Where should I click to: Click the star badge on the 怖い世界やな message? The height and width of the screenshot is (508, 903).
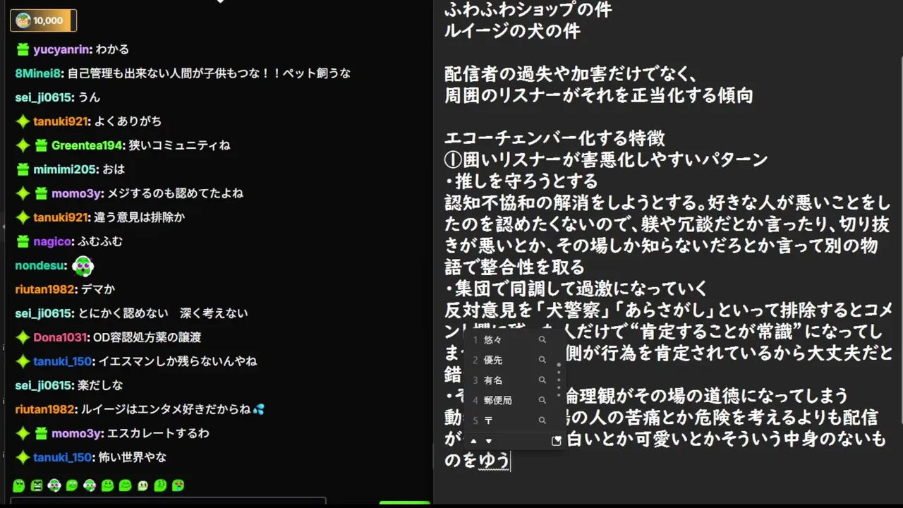(23, 457)
